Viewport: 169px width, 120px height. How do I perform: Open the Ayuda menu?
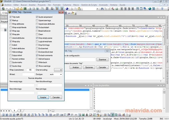point(122,5)
